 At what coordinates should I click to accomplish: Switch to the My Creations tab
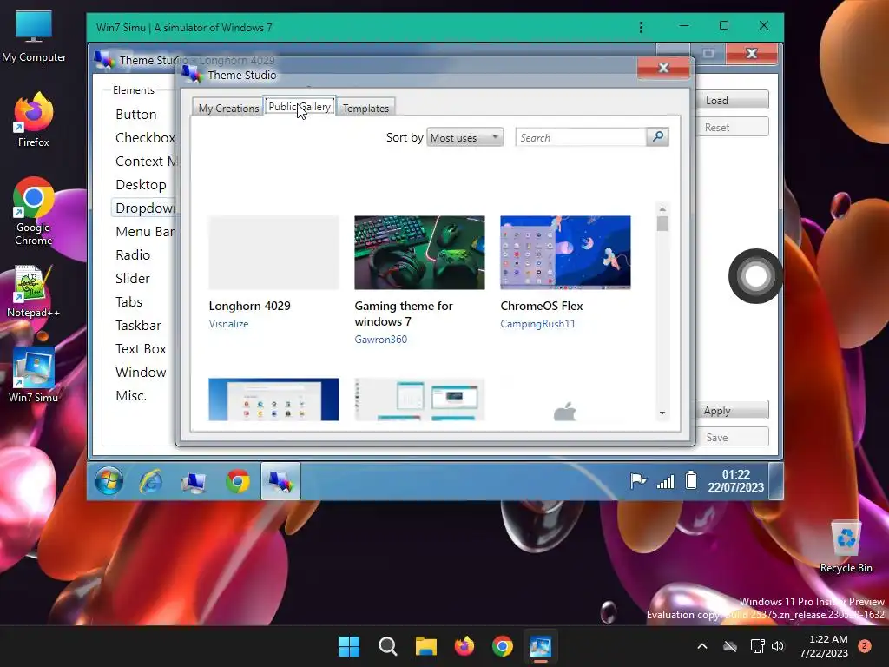pos(228,108)
